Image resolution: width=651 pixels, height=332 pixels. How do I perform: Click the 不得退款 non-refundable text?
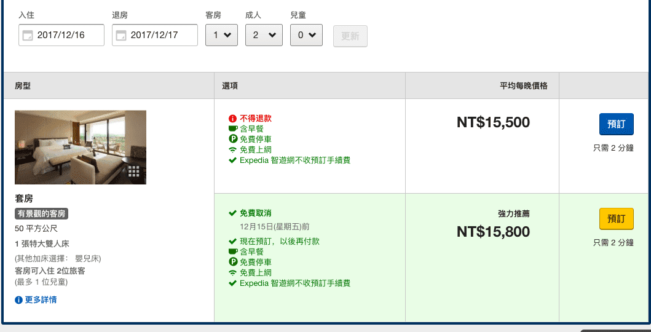[256, 118]
